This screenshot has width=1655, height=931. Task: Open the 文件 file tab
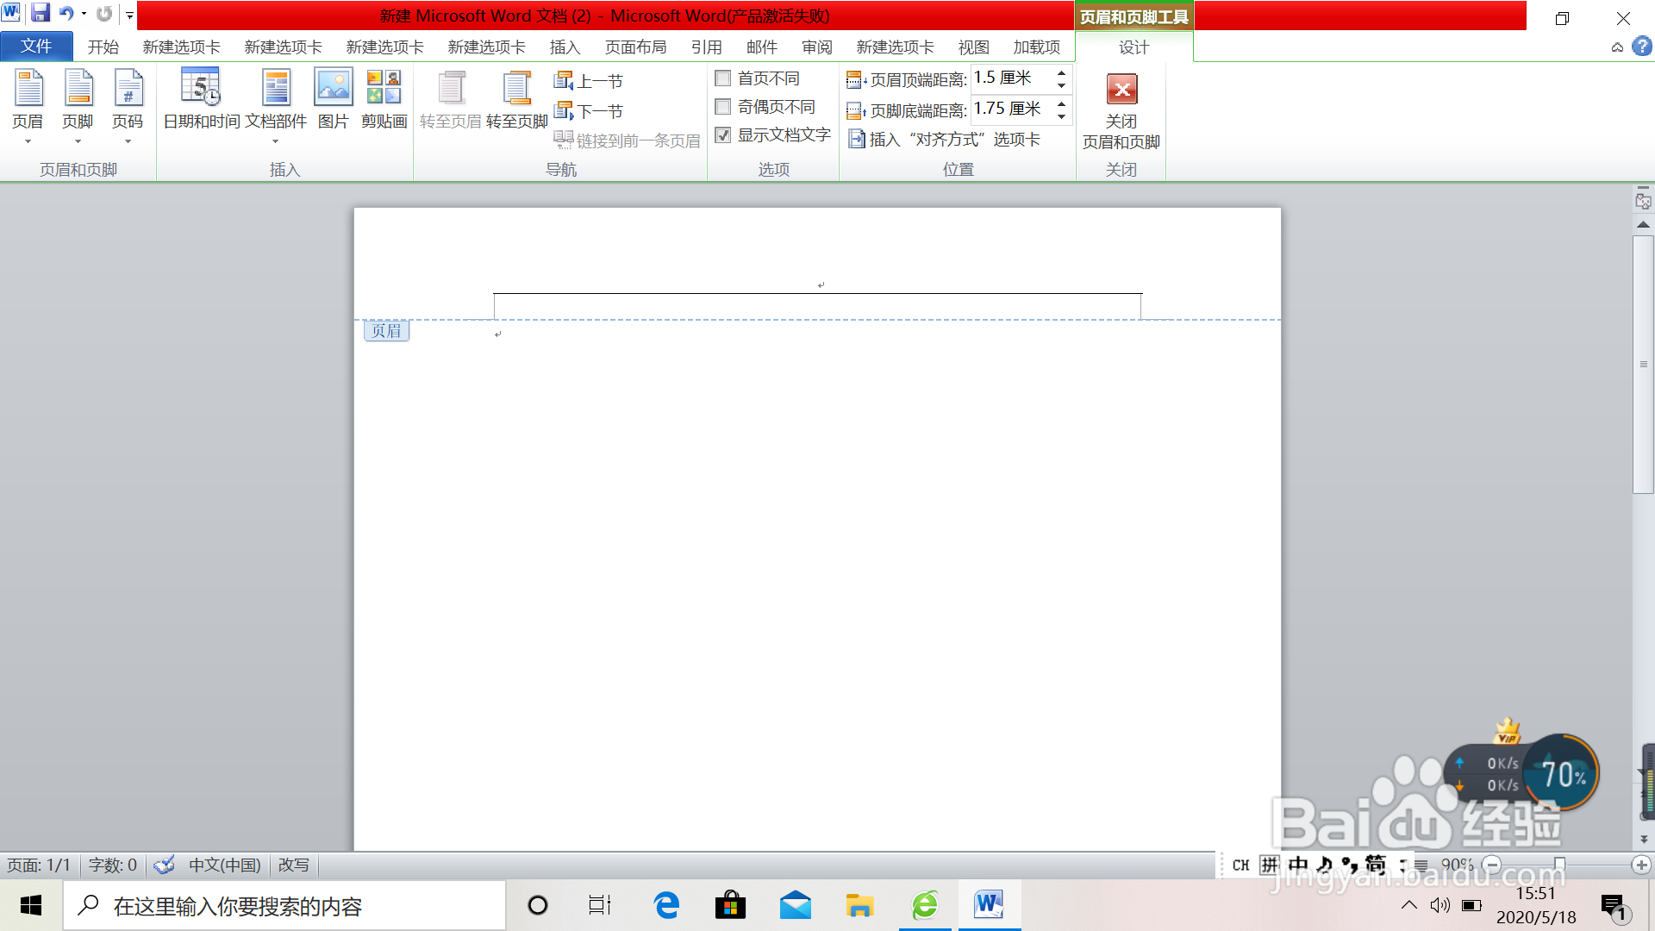[x=36, y=47]
